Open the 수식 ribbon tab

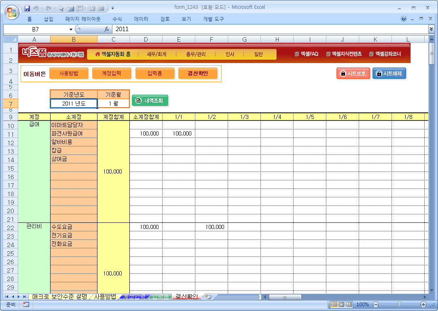117,19
